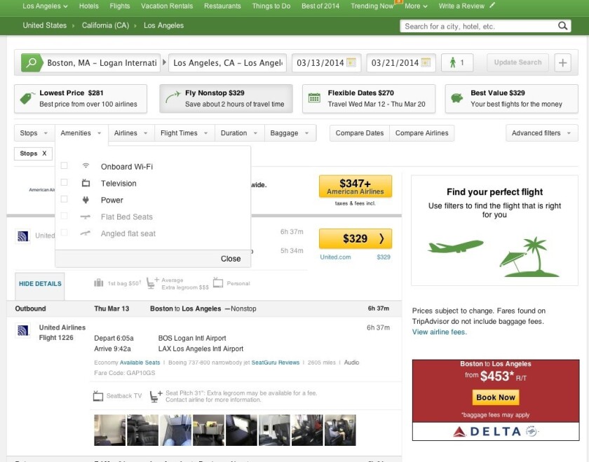Check the Angled flat seat checkbox

click(65, 232)
